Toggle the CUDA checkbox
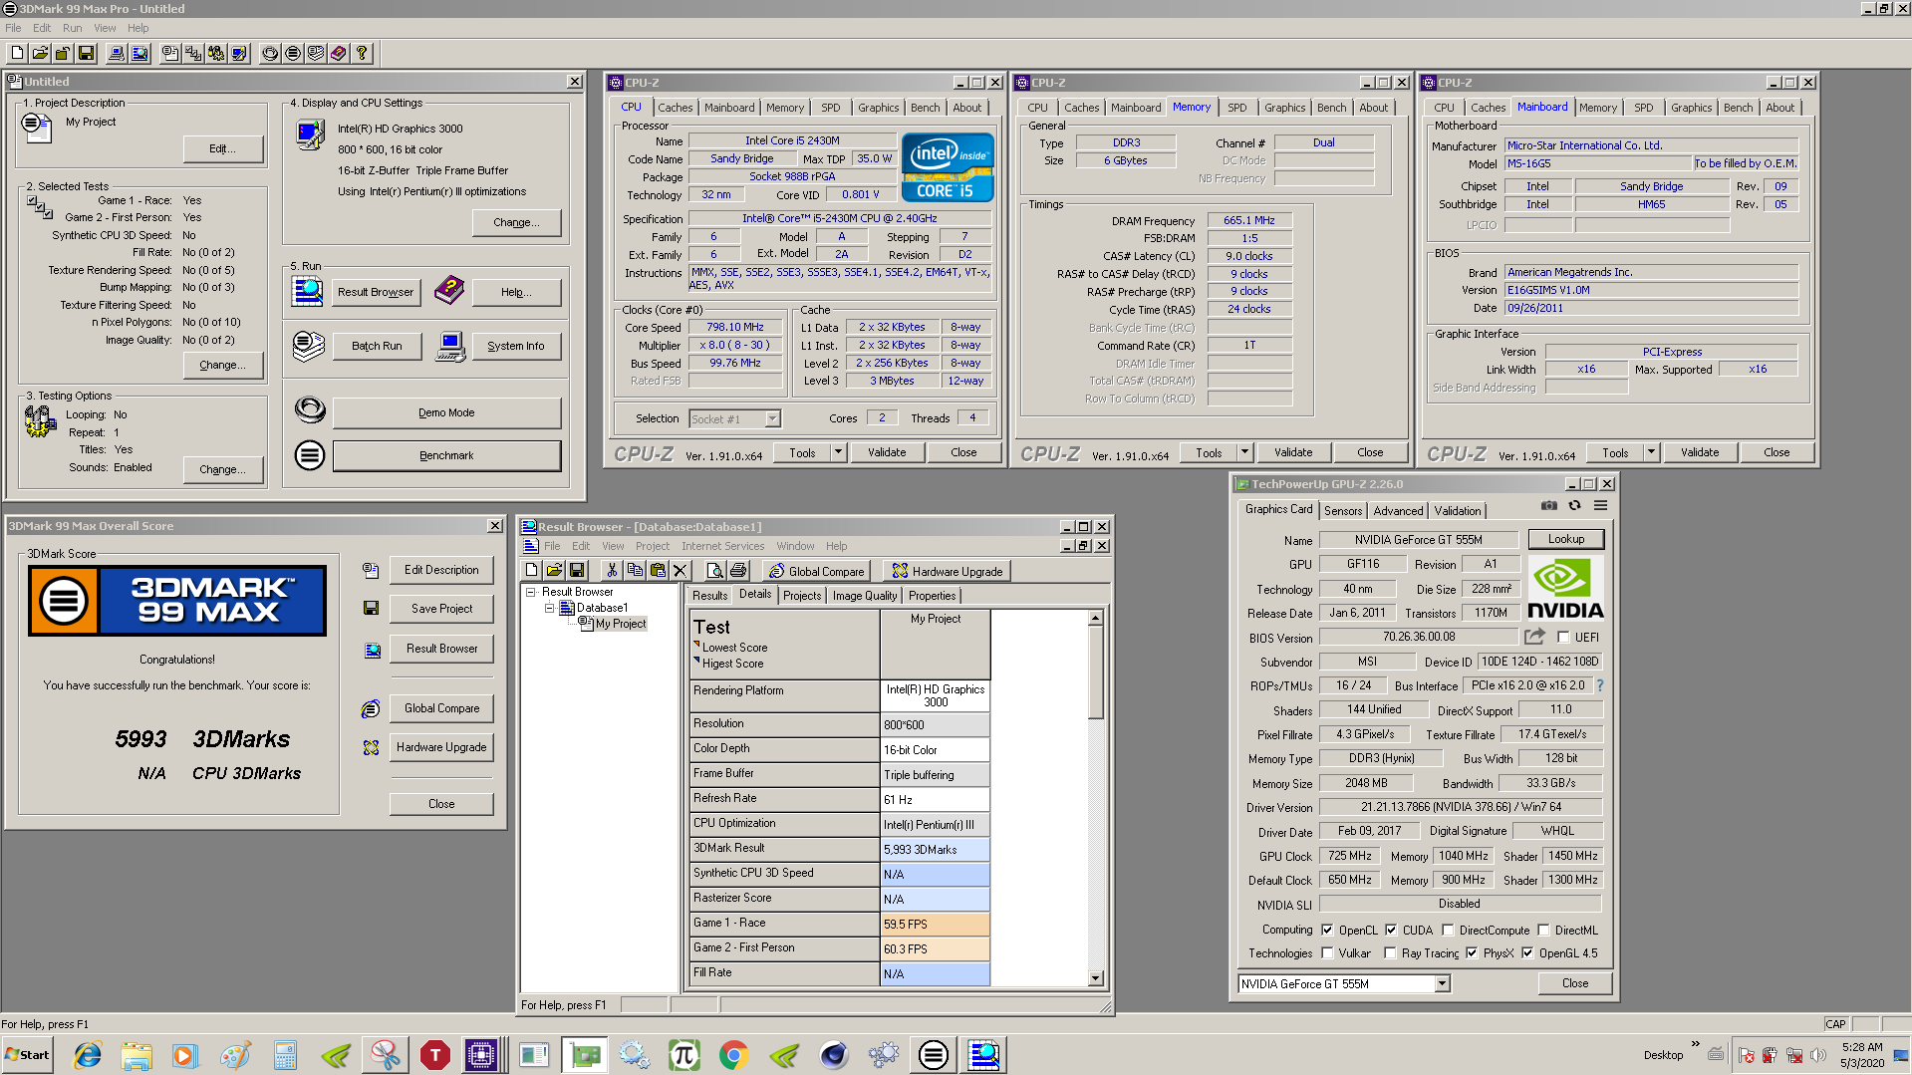 tap(1391, 930)
